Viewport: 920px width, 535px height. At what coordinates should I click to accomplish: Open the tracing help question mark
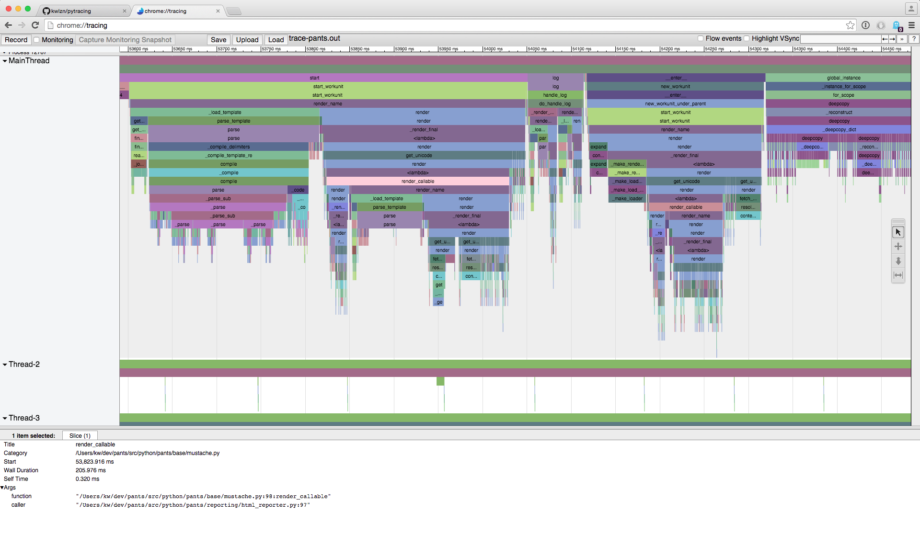click(x=914, y=39)
